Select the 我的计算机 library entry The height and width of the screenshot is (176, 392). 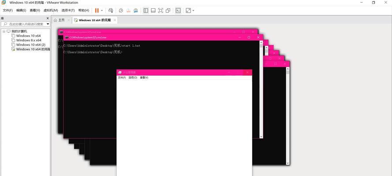coord(19,31)
